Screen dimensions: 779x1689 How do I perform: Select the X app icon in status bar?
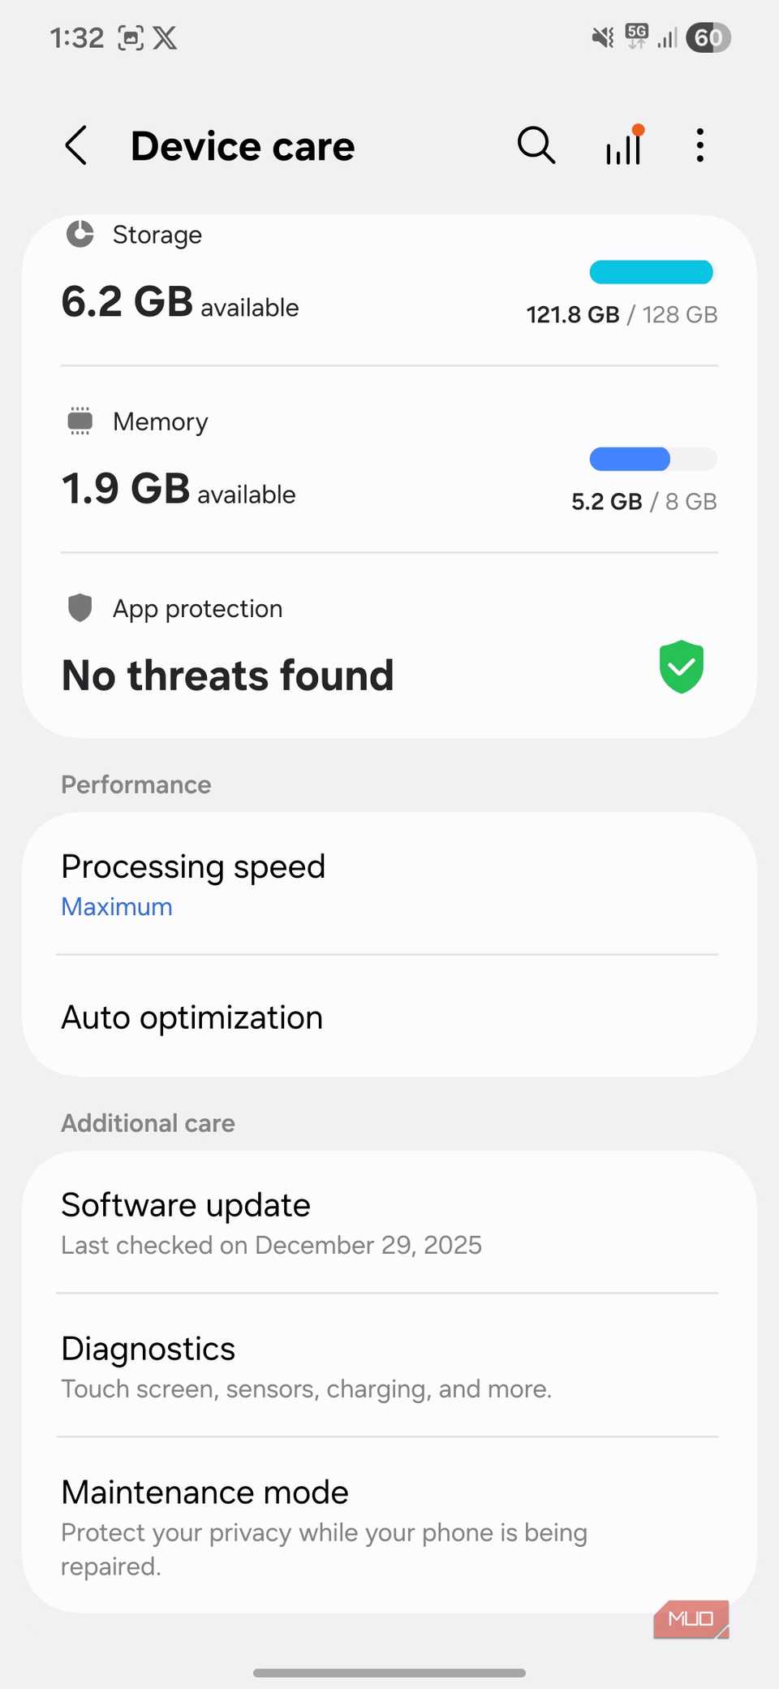[166, 37]
